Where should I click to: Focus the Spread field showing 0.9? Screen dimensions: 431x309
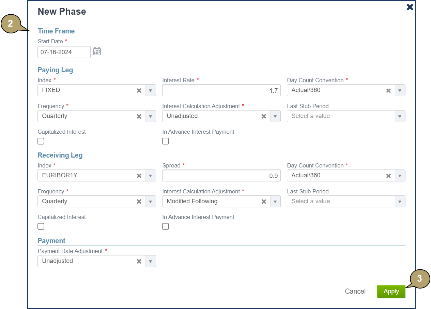click(x=221, y=176)
